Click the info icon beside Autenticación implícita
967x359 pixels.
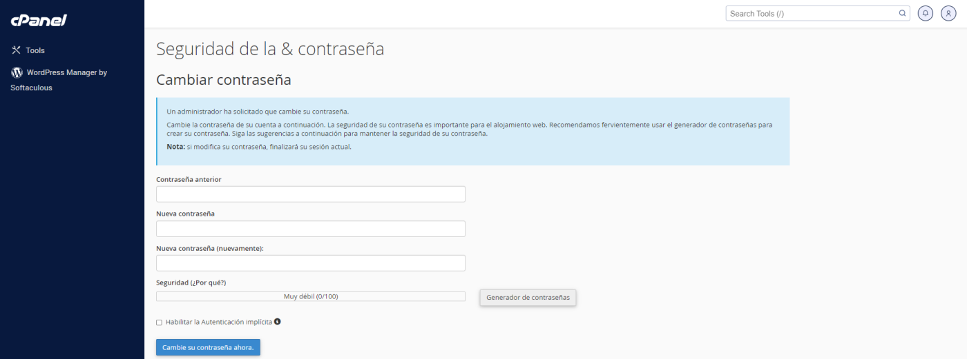[x=278, y=322]
